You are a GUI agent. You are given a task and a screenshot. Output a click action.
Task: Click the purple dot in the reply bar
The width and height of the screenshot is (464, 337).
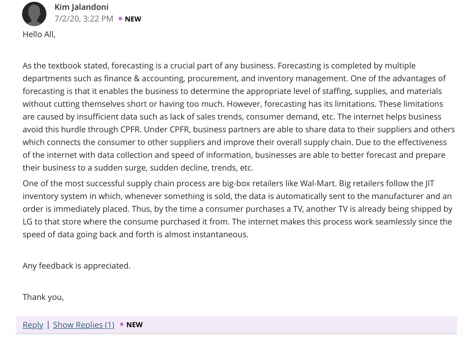[122, 324]
